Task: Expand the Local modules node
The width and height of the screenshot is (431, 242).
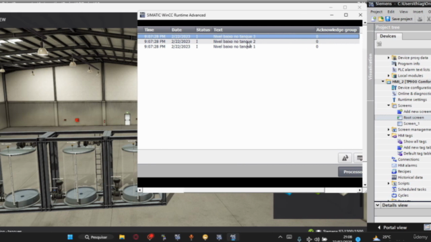Action: [389, 76]
